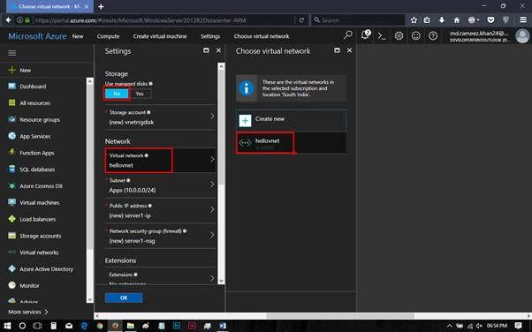Open the Dashboard sidebar icon
The image size is (532, 332).
[11, 87]
